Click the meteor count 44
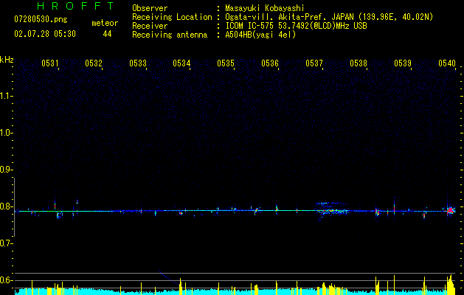 (107, 34)
